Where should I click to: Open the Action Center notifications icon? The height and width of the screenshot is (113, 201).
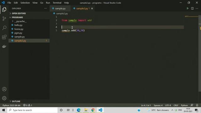pyautogui.click(x=196, y=110)
